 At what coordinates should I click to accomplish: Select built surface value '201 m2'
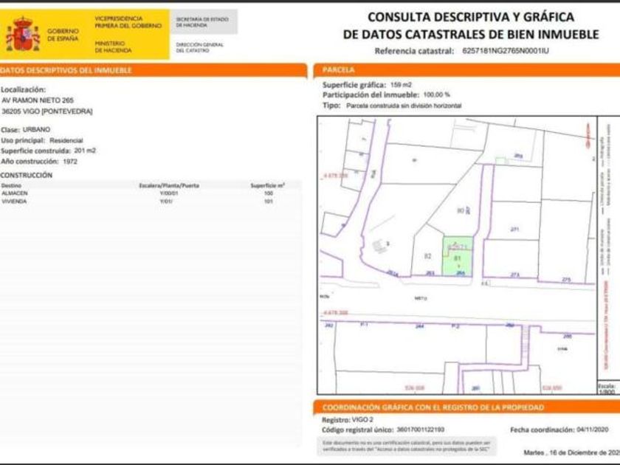click(x=85, y=151)
